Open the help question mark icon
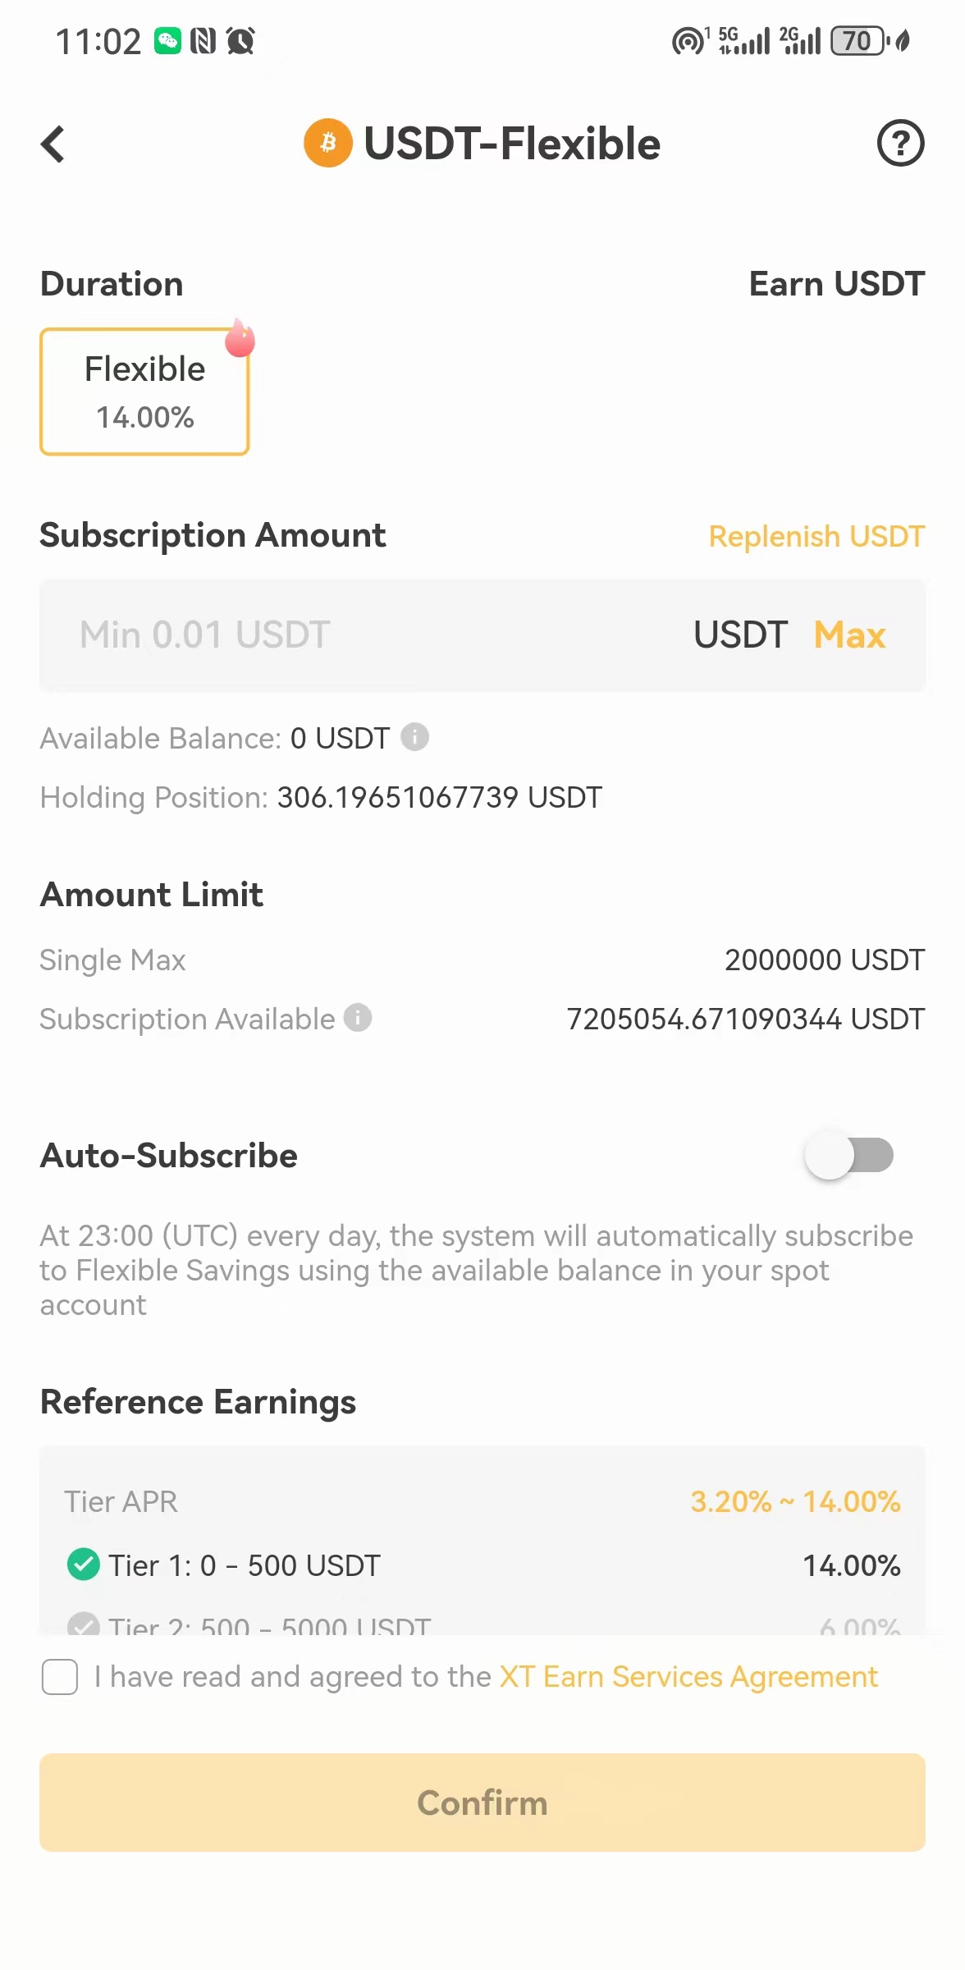Image resolution: width=965 pixels, height=1970 pixels. click(x=900, y=144)
